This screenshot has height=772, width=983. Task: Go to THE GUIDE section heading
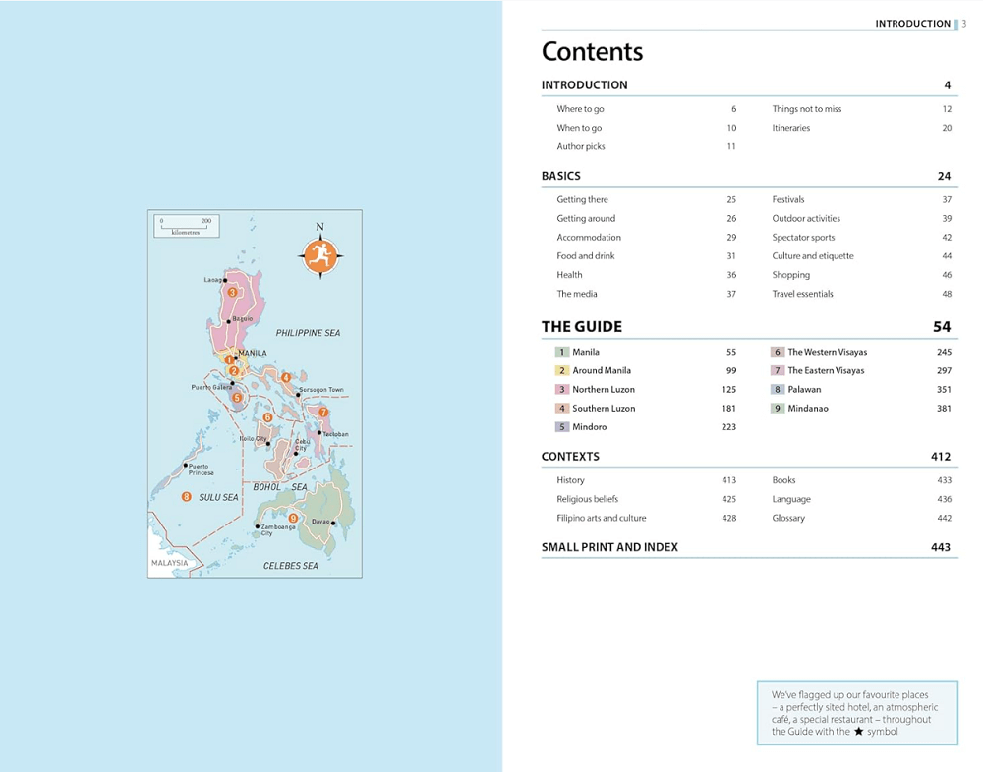tap(581, 327)
